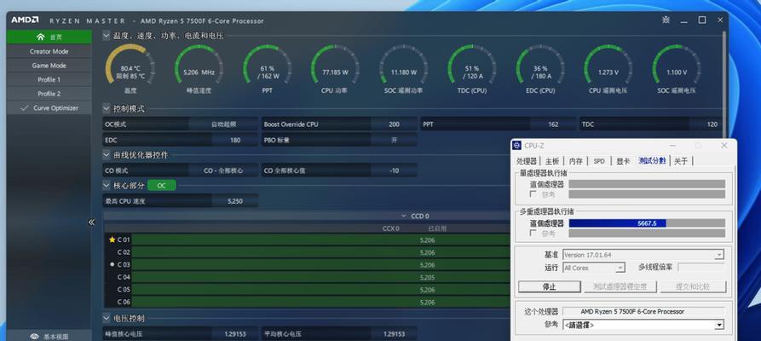Collapse the 核心部分 section
This screenshot has width=761, height=341.
[x=107, y=185]
